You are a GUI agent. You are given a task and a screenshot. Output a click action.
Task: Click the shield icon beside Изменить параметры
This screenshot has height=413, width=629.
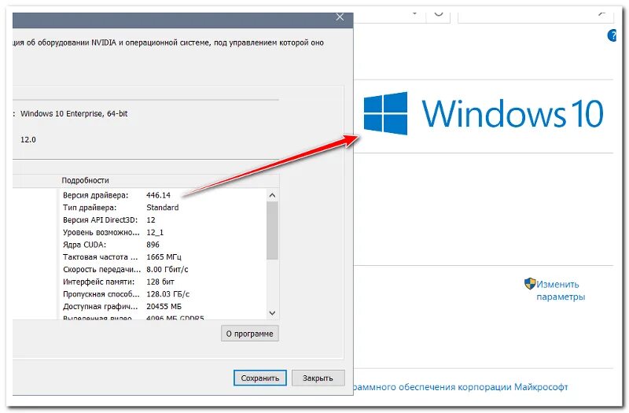click(530, 284)
